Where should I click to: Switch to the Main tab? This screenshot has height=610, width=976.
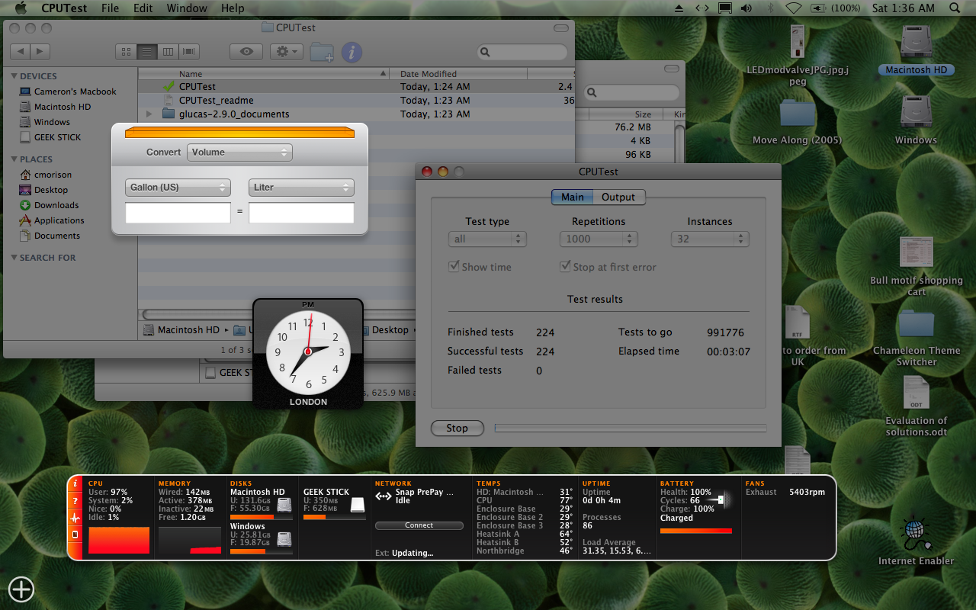click(573, 197)
